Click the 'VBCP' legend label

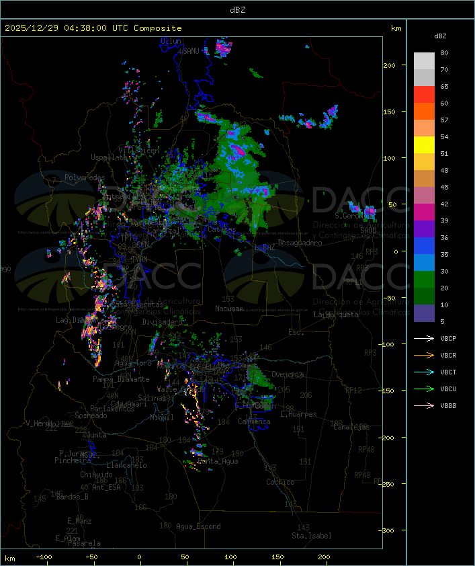pos(448,338)
